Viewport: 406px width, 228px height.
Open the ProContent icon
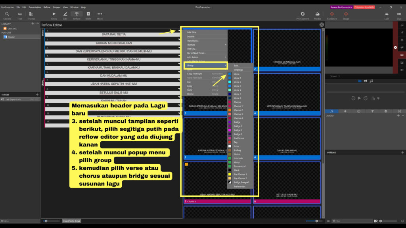[303, 15]
